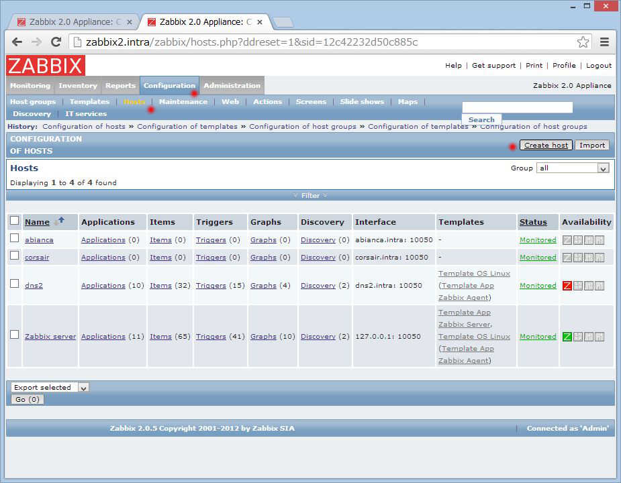This screenshot has height=483, width=621.
Task: Open the IT services submenu item
Action: pos(85,114)
